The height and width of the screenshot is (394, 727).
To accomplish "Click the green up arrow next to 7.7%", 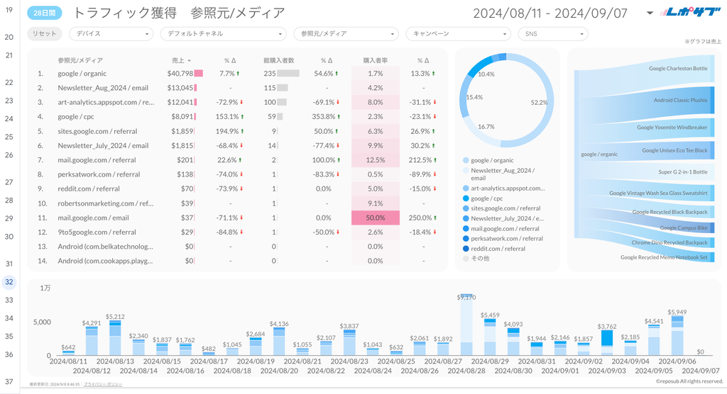I will pyautogui.click(x=239, y=74).
